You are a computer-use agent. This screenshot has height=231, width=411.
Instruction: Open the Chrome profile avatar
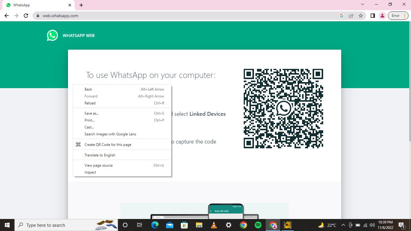pyautogui.click(x=382, y=16)
